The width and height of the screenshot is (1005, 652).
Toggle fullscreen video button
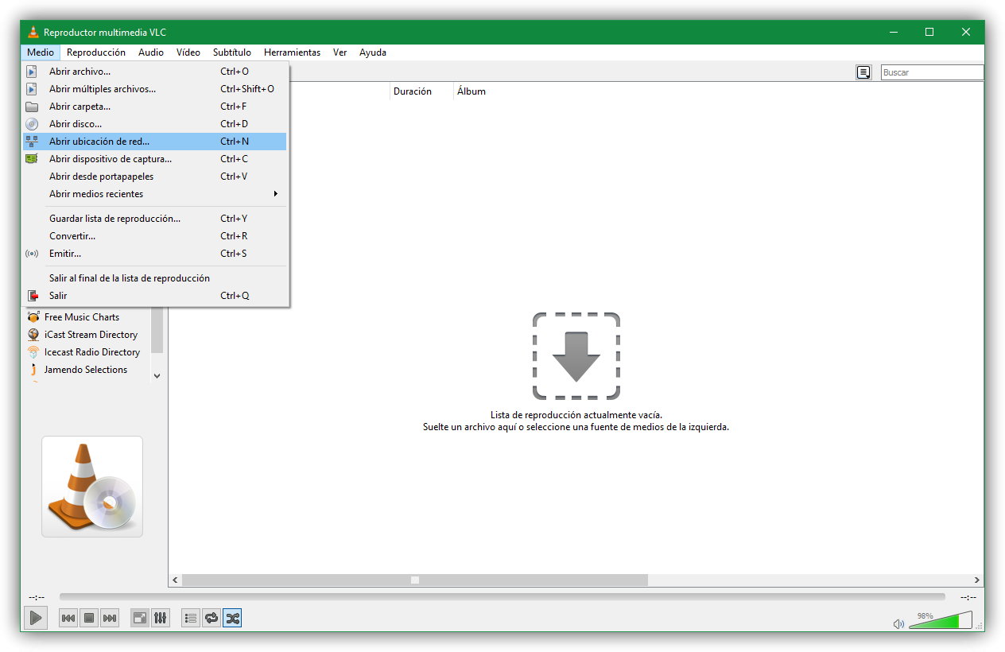pos(140,618)
